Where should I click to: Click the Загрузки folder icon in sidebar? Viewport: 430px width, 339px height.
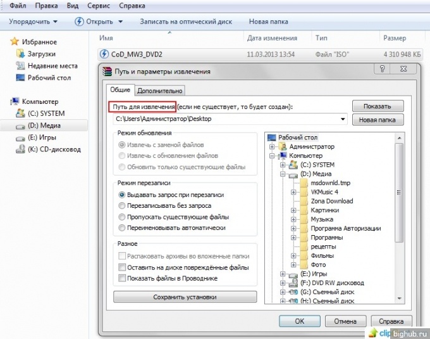pyautogui.click(x=20, y=54)
